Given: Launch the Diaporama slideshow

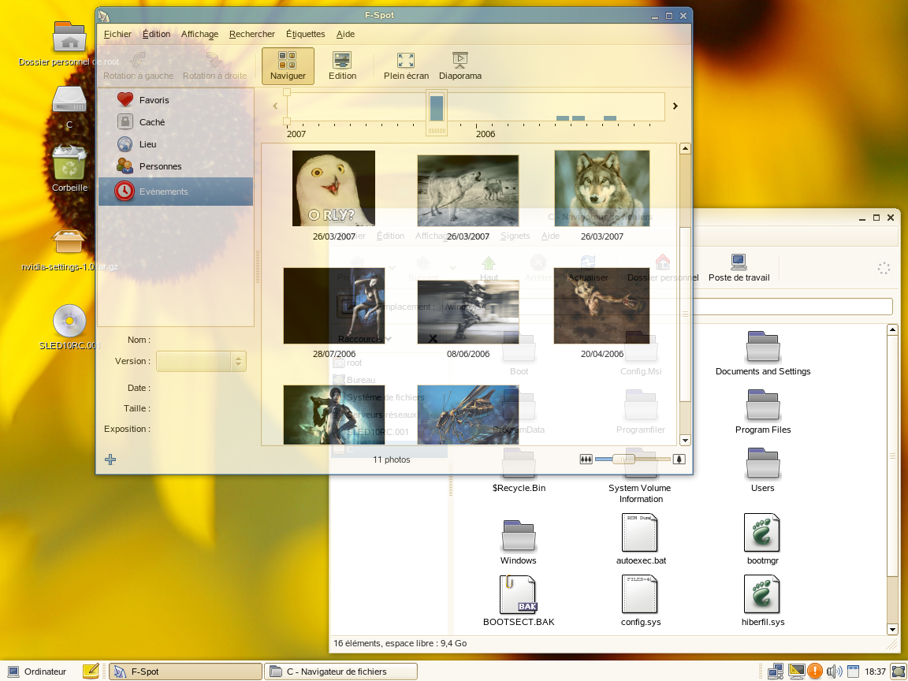Looking at the screenshot, I should click(x=460, y=66).
